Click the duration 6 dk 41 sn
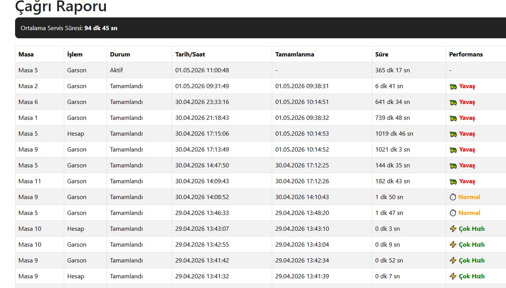 click(389, 86)
